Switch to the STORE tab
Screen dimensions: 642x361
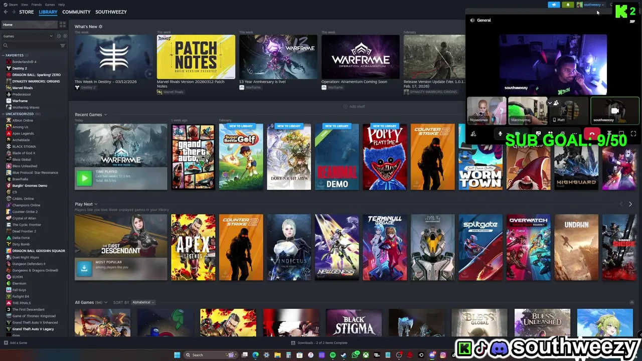[x=27, y=12]
